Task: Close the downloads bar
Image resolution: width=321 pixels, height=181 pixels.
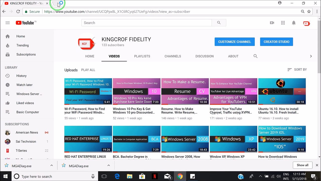Action: [317, 165]
